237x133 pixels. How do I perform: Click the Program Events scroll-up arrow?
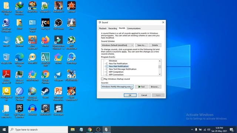pyautogui.click(x=160, y=61)
